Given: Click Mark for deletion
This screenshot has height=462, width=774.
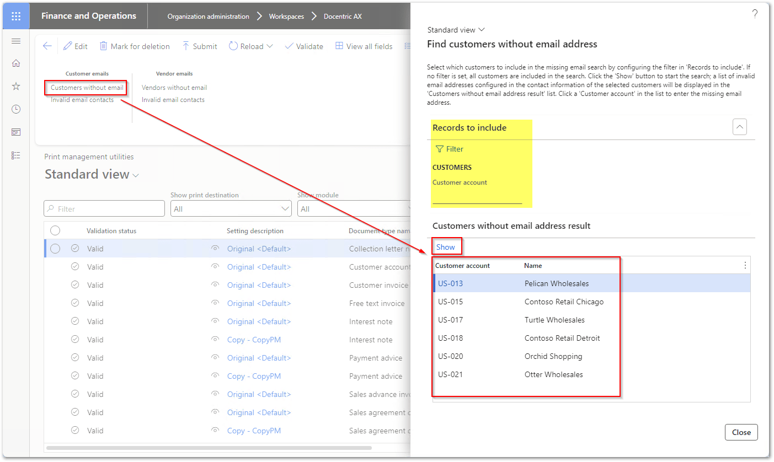Looking at the screenshot, I should 135,46.
